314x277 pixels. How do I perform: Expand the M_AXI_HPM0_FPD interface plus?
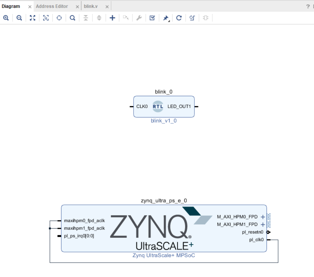[x=263, y=217]
